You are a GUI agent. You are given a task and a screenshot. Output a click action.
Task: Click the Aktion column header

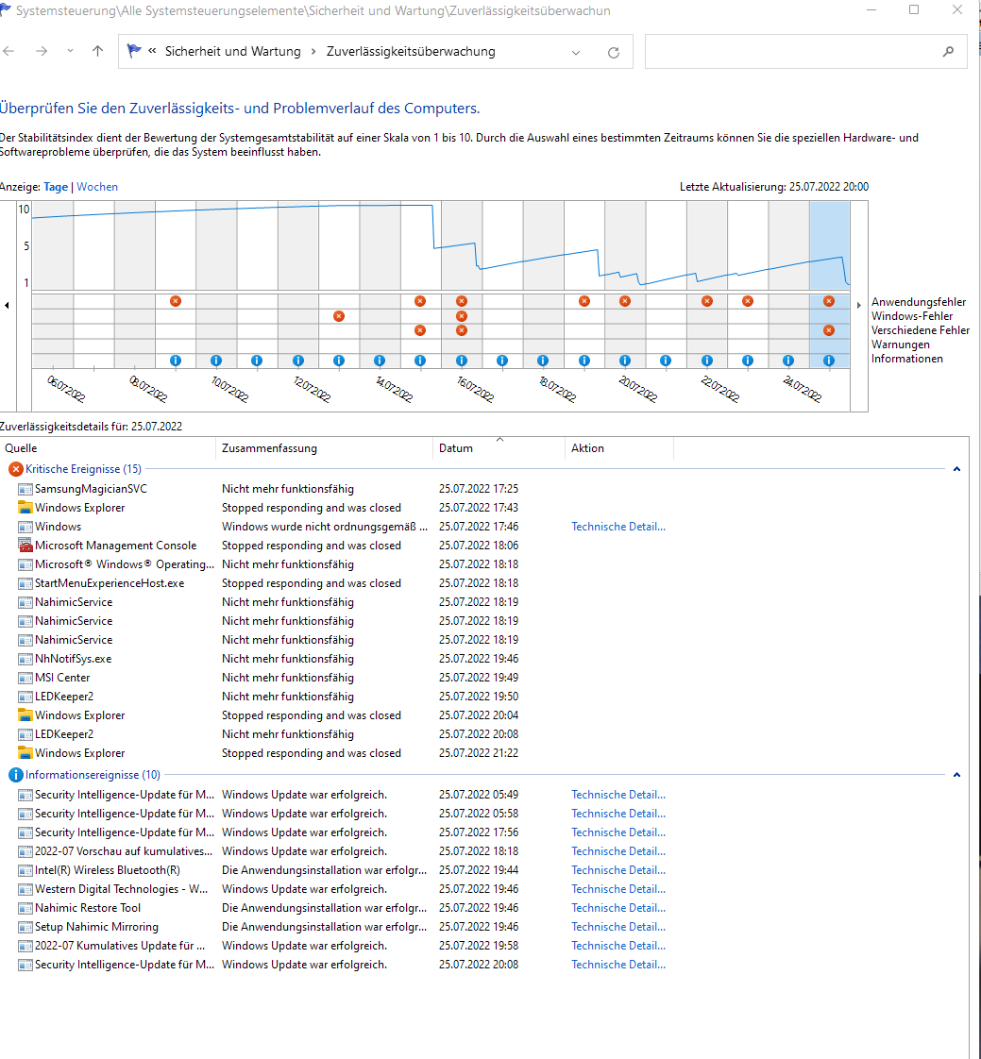(618, 448)
